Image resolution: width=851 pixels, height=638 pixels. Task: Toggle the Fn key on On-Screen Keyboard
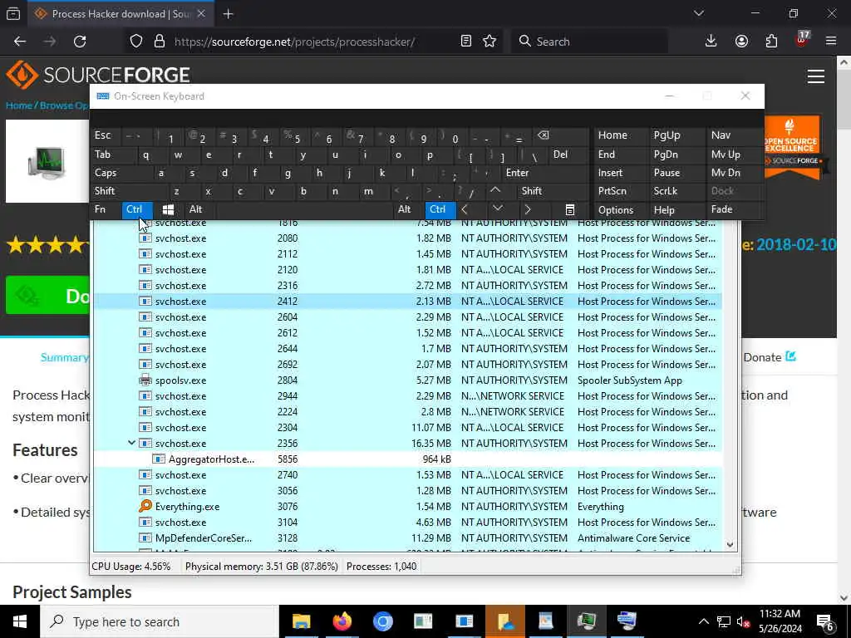(x=106, y=209)
